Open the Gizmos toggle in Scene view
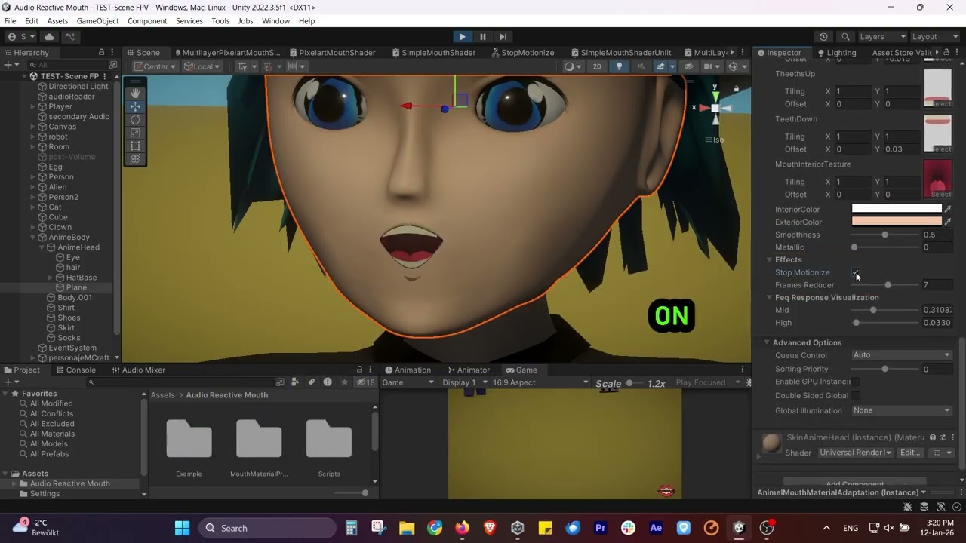Viewport: 966px width, 543px height. coord(733,66)
